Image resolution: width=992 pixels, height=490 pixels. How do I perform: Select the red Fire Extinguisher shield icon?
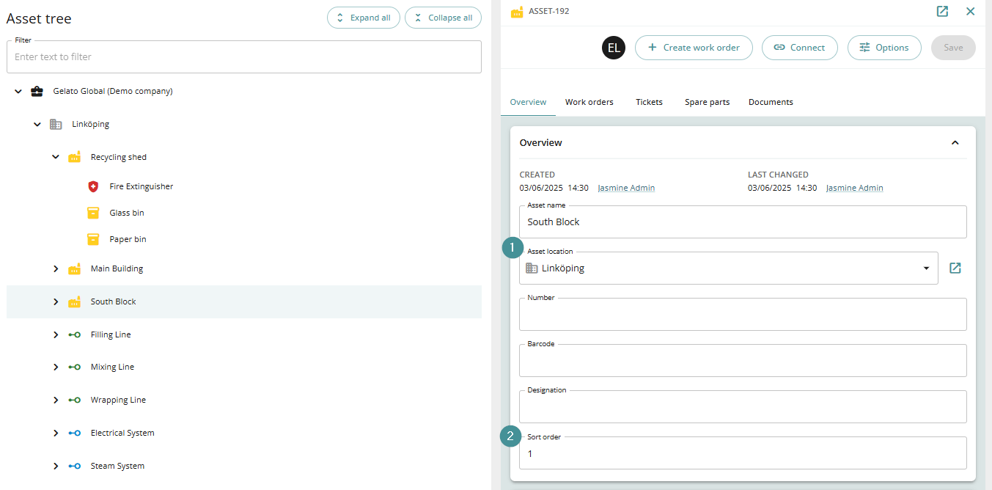(x=93, y=186)
